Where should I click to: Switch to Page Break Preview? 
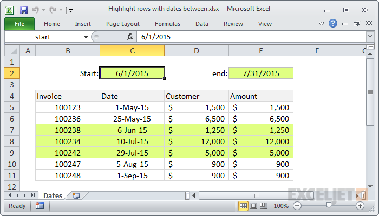pos(264,206)
